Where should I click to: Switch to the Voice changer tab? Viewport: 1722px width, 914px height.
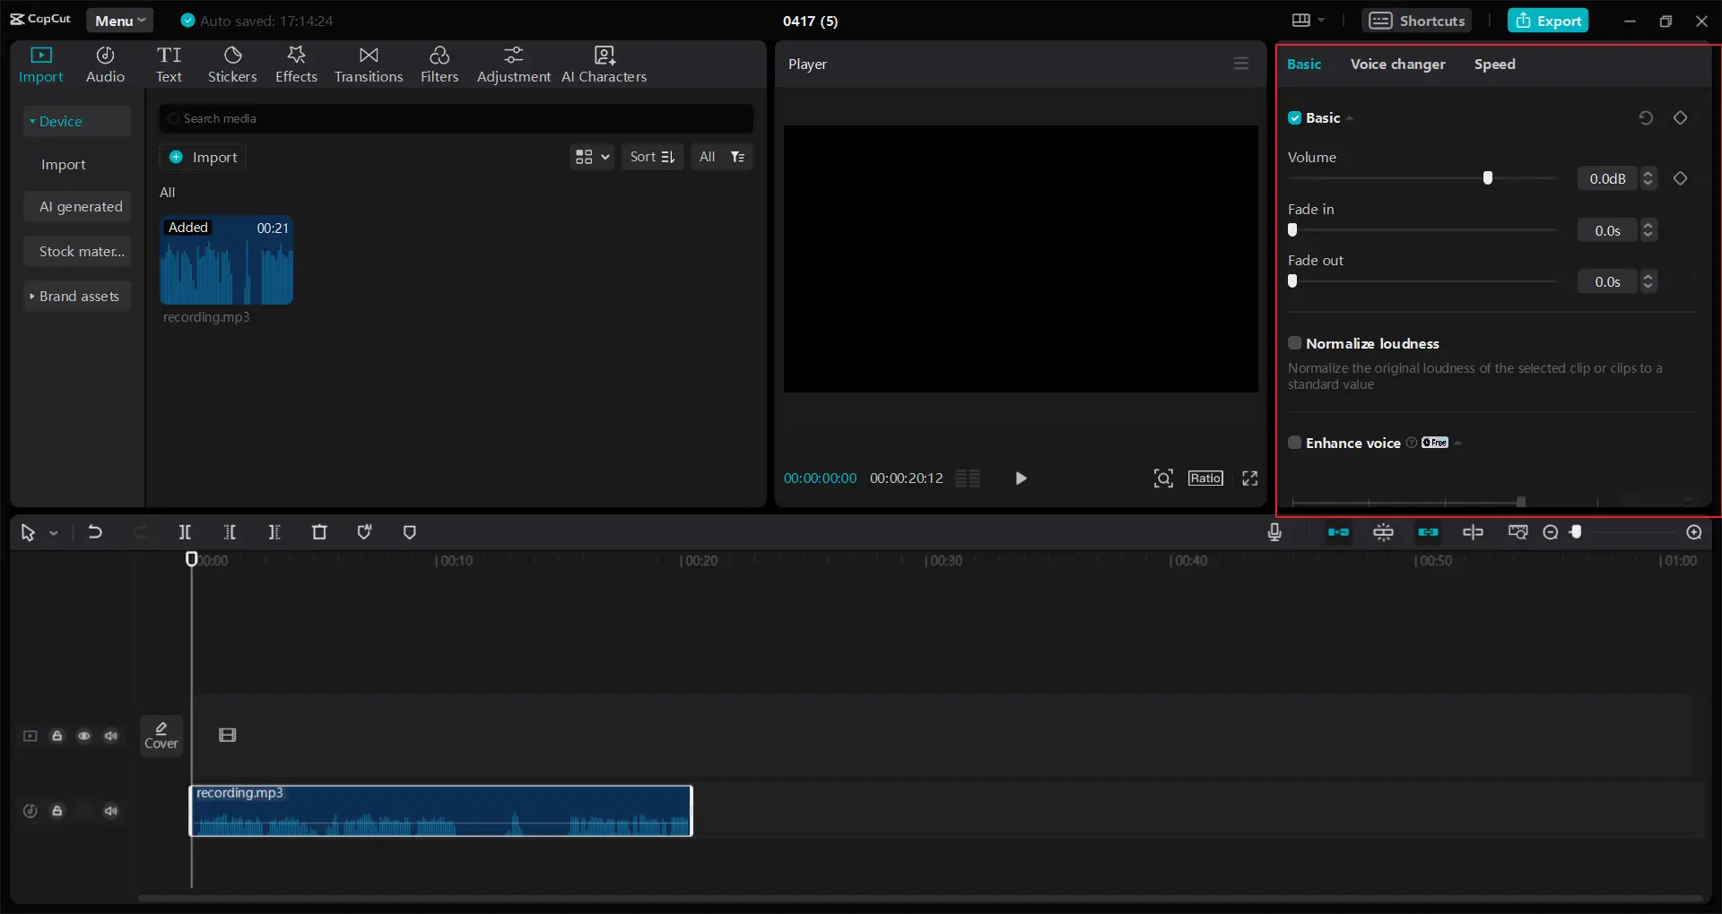pos(1396,64)
